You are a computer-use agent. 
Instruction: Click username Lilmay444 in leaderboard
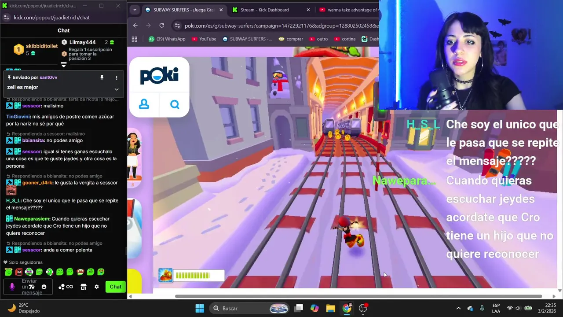point(82,42)
